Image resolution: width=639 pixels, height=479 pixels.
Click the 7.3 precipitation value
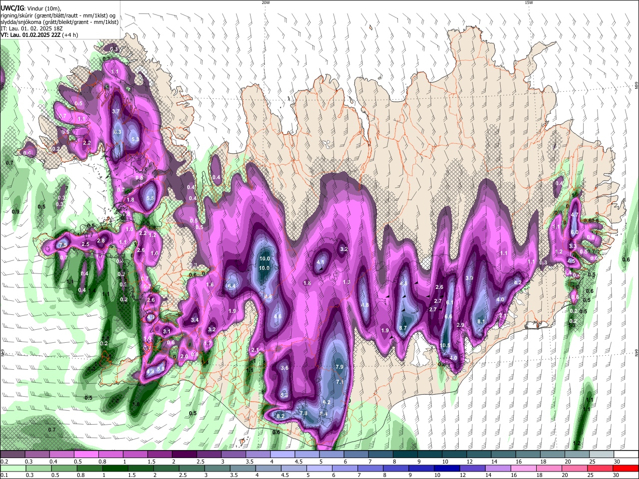pyautogui.click(x=304, y=414)
